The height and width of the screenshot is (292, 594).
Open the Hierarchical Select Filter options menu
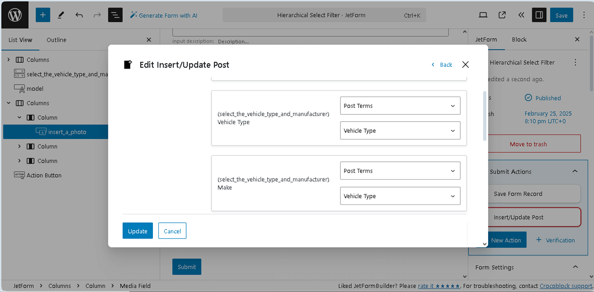coord(575,62)
